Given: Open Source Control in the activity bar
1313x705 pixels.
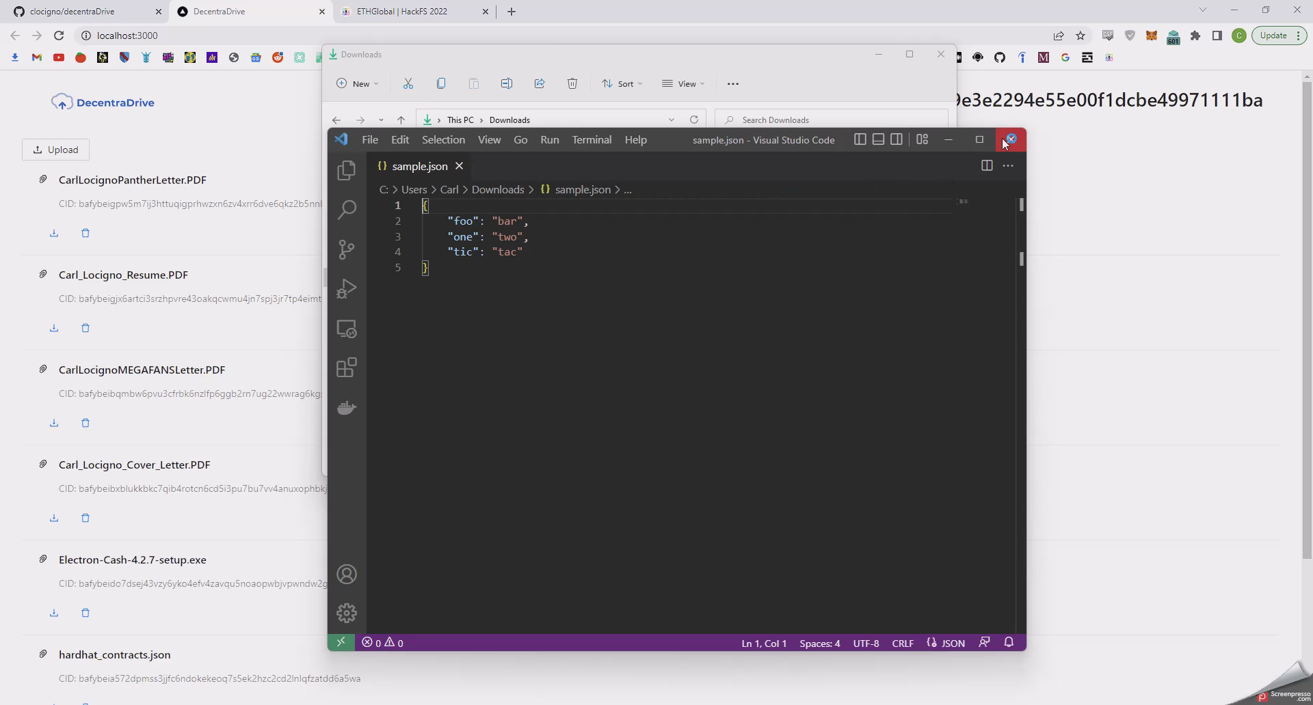Looking at the screenshot, I should pyautogui.click(x=347, y=249).
